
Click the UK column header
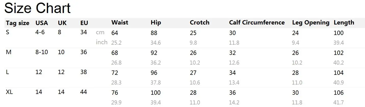coord(62,23)
